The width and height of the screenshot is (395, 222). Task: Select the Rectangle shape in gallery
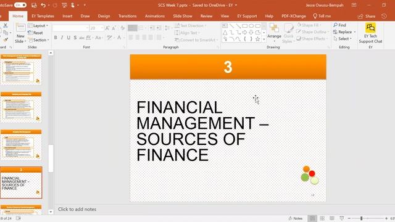[x=244, y=26]
